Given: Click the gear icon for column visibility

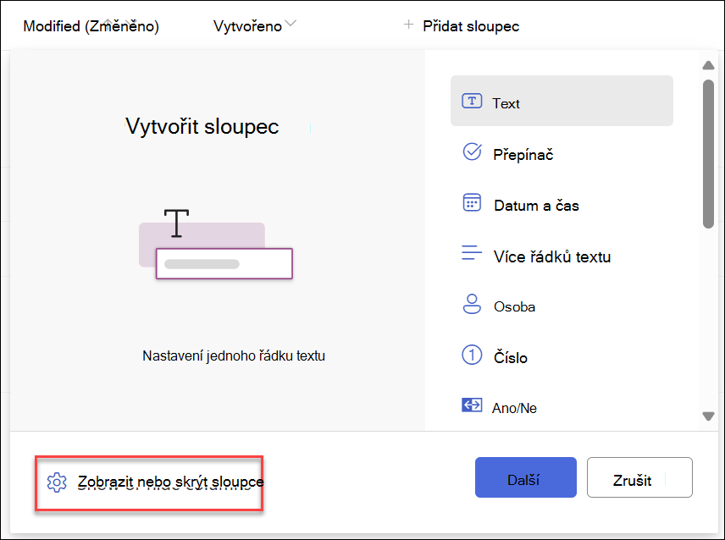Looking at the screenshot, I should coord(57,482).
